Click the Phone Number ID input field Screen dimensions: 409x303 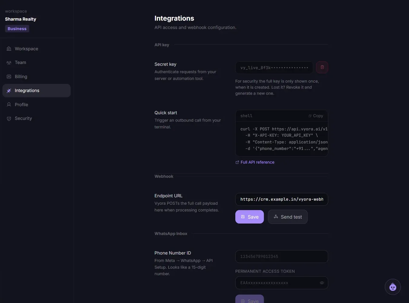[x=281, y=257]
